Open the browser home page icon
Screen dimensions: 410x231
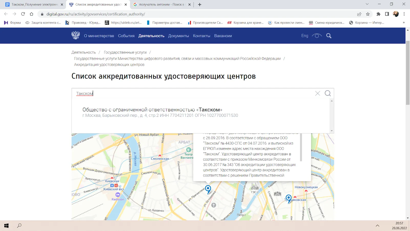click(x=32, y=14)
